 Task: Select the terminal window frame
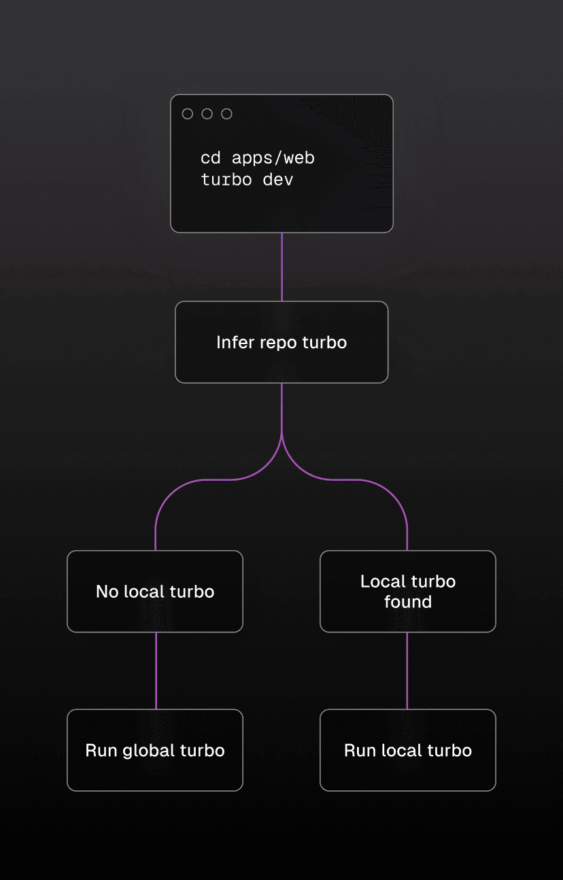[x=281, y=163]
